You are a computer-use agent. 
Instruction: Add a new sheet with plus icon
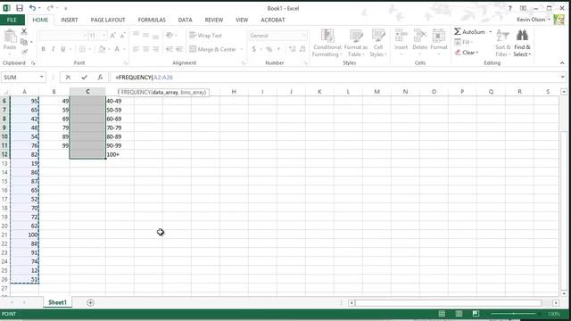coord(90,302)
